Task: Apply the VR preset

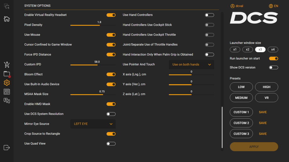Action: [266, 98]
